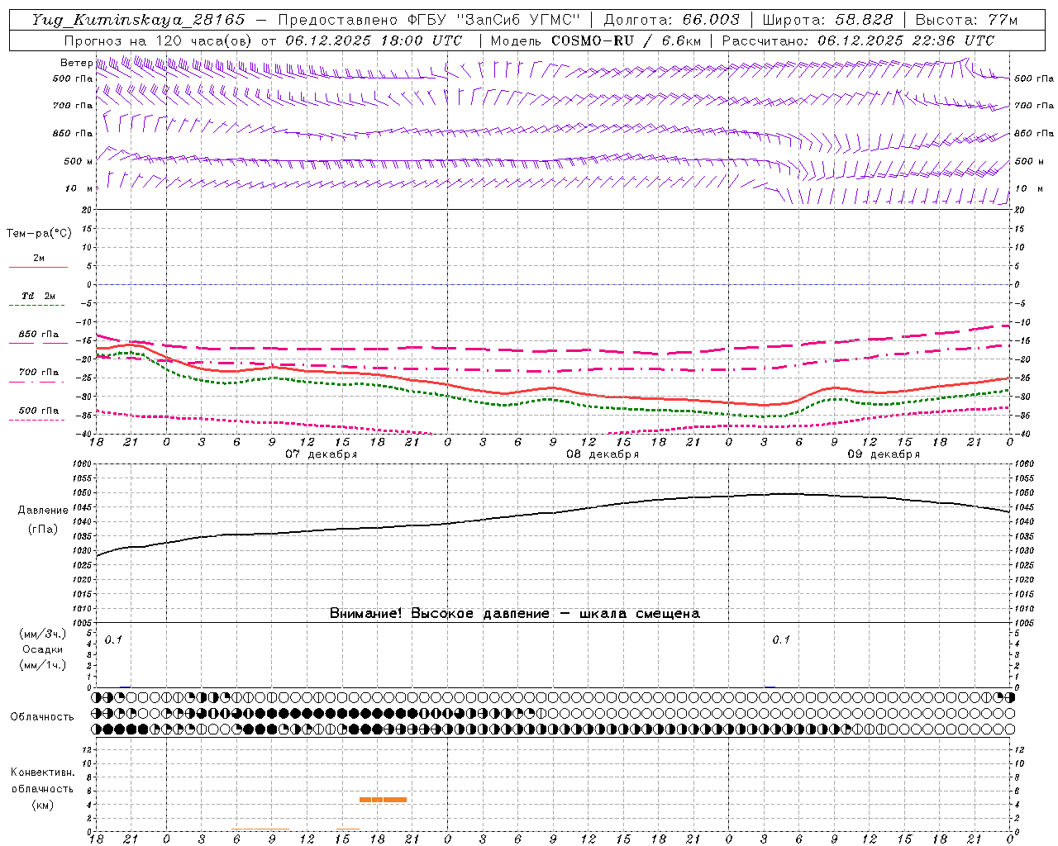Click the warning Внимание! Высокое давление — шкала смещена
The width and height of the screenshot is (1058, 846).
pos(515,613)
